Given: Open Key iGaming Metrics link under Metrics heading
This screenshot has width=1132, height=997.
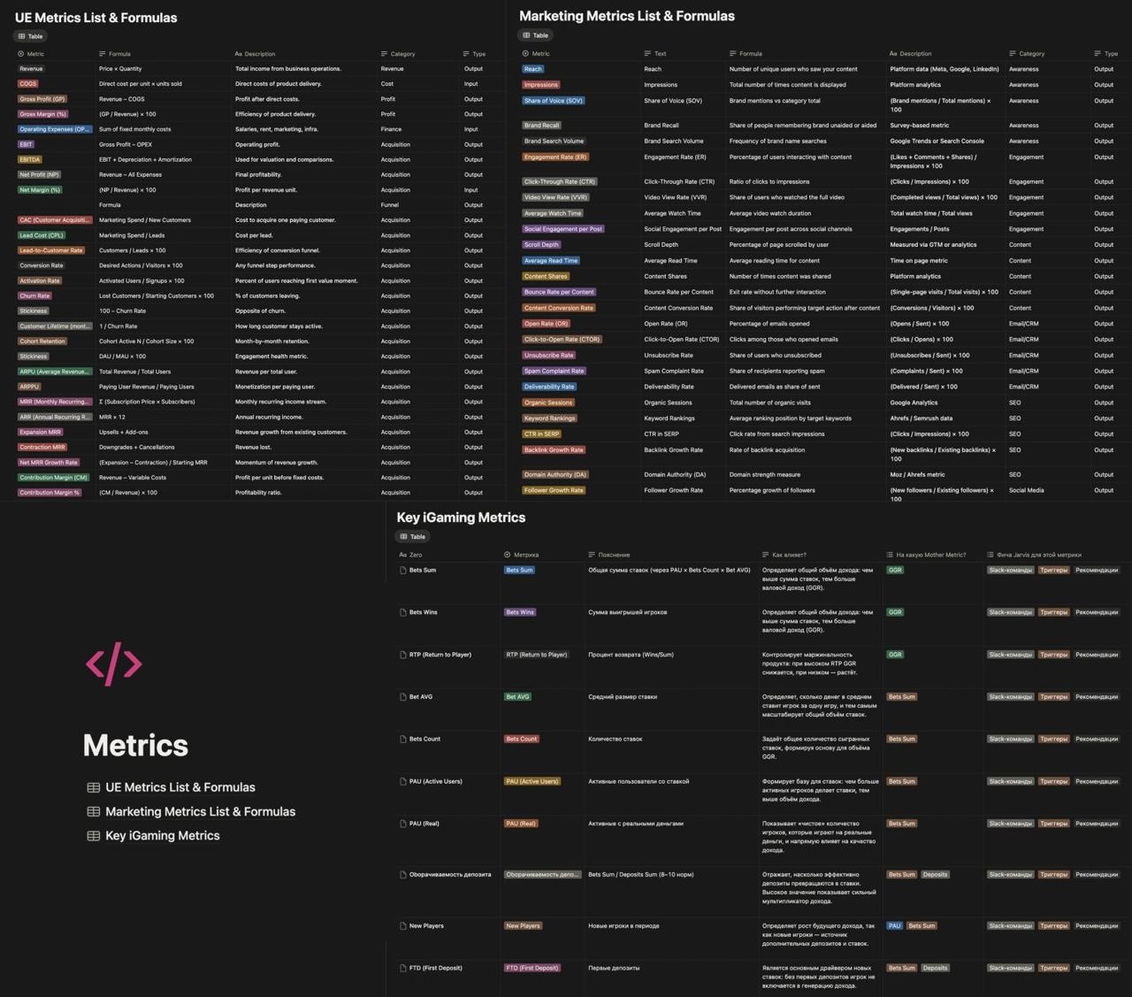Looking at the screenshot, I should coord(162,836).
